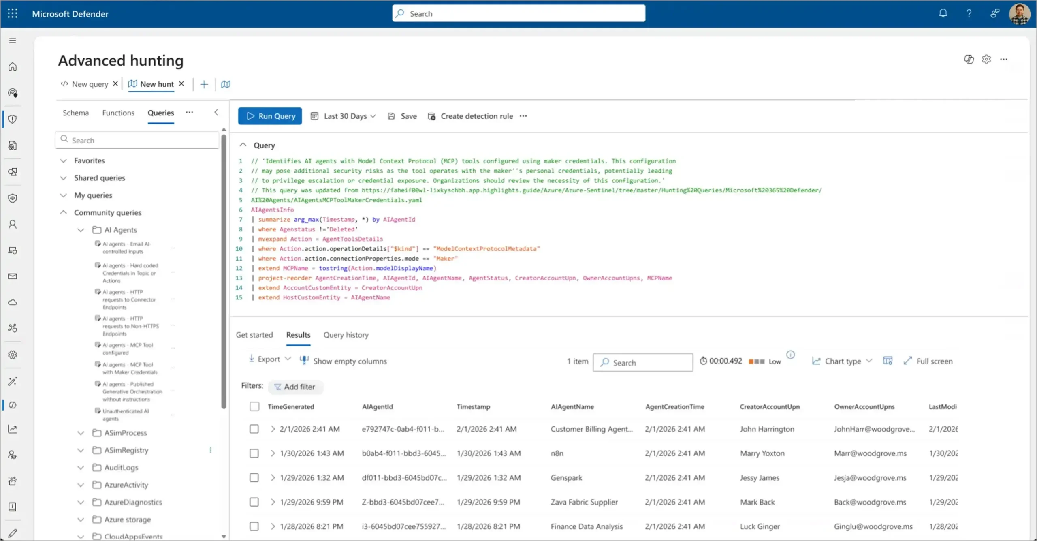Check the Zava Fabric Supplier row checkbox
1037x541 pixels.
254,502
